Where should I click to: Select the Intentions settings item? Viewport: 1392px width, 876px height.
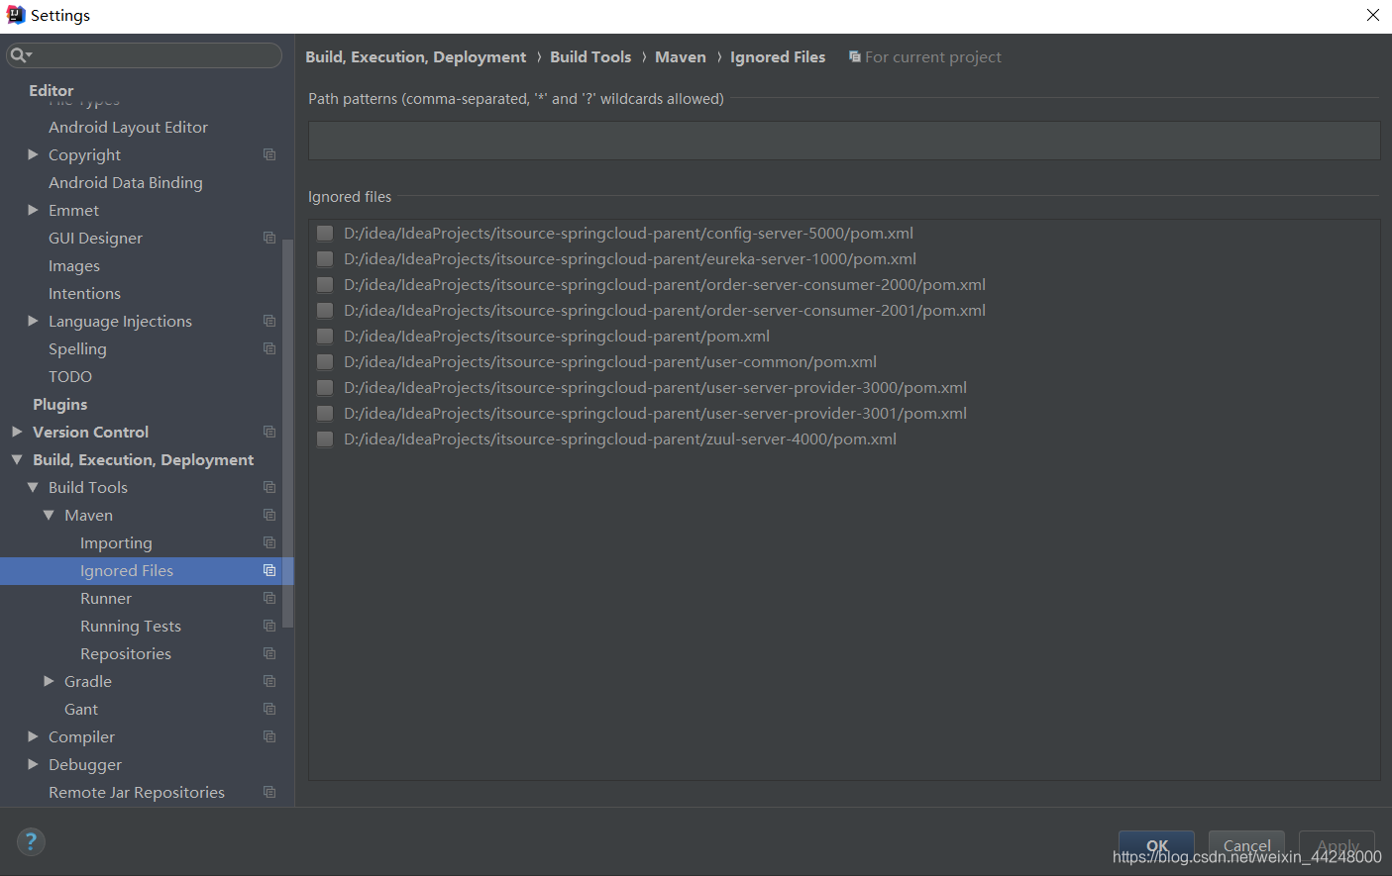(x=84, y=293)
